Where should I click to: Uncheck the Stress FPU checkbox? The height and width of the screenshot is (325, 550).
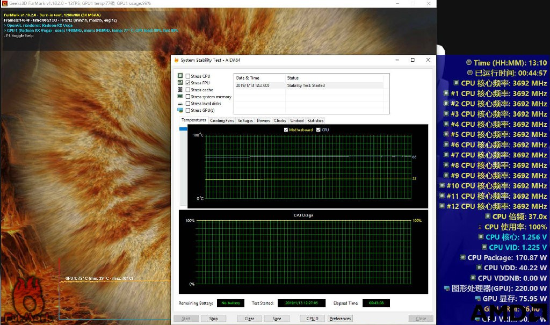coord(188,83)
